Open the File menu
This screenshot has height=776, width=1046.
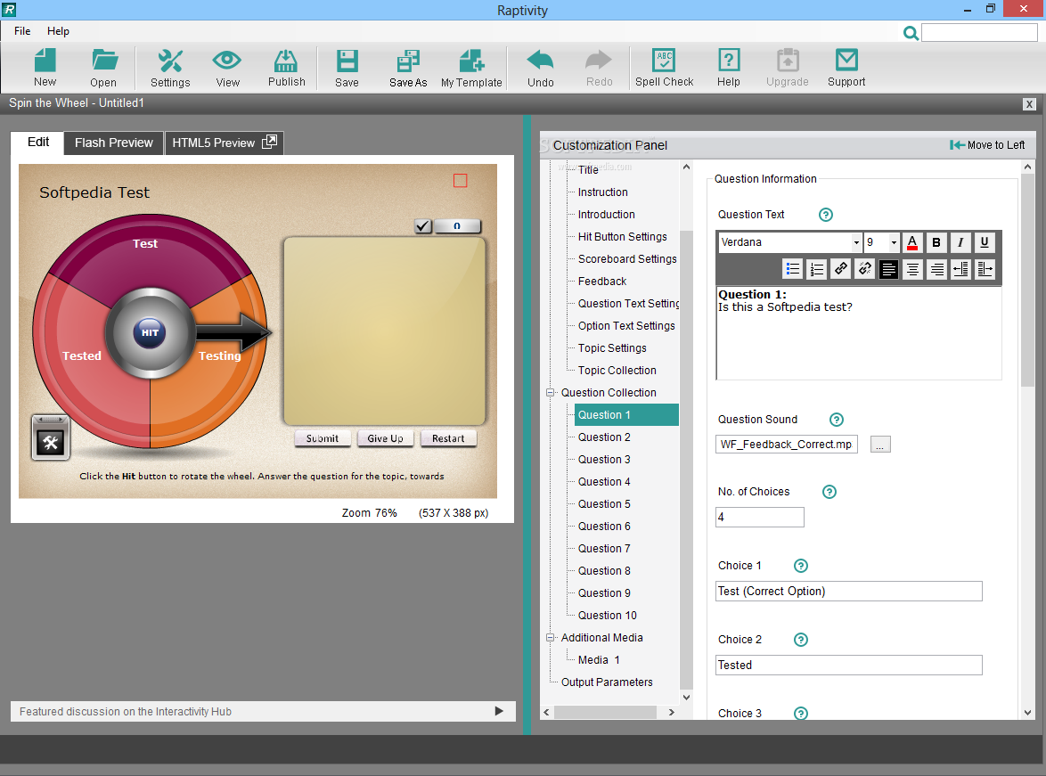click(x=22, y=30)
